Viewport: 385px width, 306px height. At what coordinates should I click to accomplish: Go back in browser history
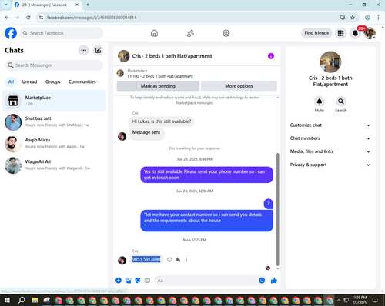[7, 18]
